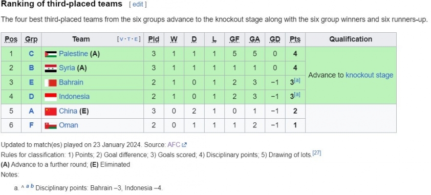Click the E template edit link
Viewport: 431px width, 195px height.
[136, 39]
